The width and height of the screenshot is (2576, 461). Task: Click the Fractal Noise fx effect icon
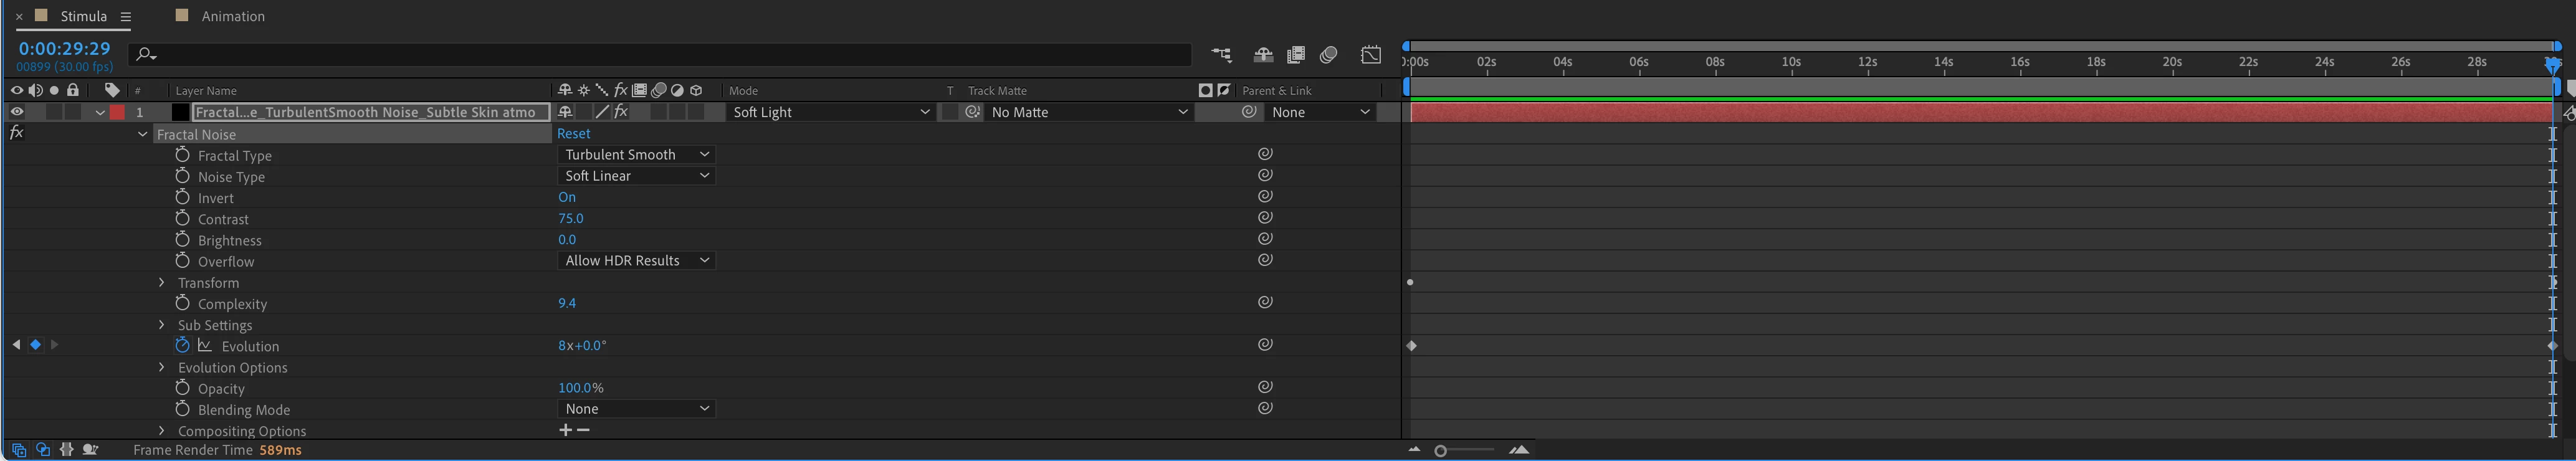tap(16, 133)
